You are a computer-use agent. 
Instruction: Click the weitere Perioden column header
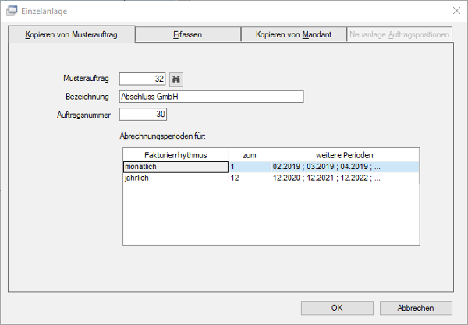click(345, 155)
